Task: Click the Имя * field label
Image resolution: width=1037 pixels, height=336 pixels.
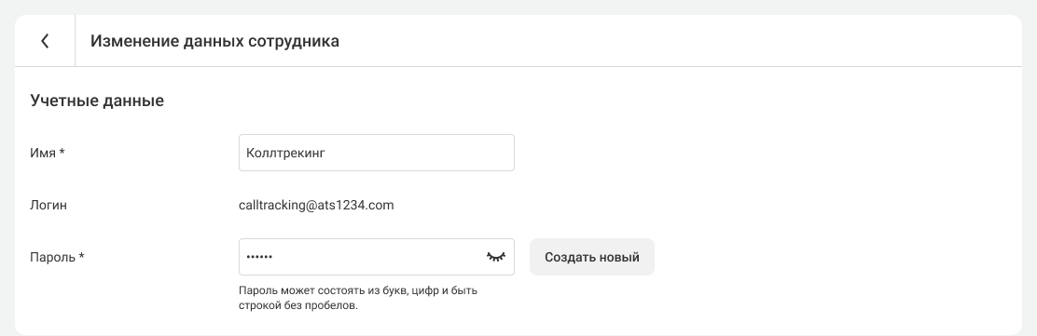Action: pos(48,153)
